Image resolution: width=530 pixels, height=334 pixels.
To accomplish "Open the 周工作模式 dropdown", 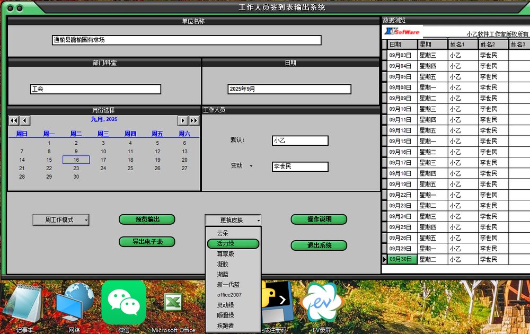I will coord(61,220).
